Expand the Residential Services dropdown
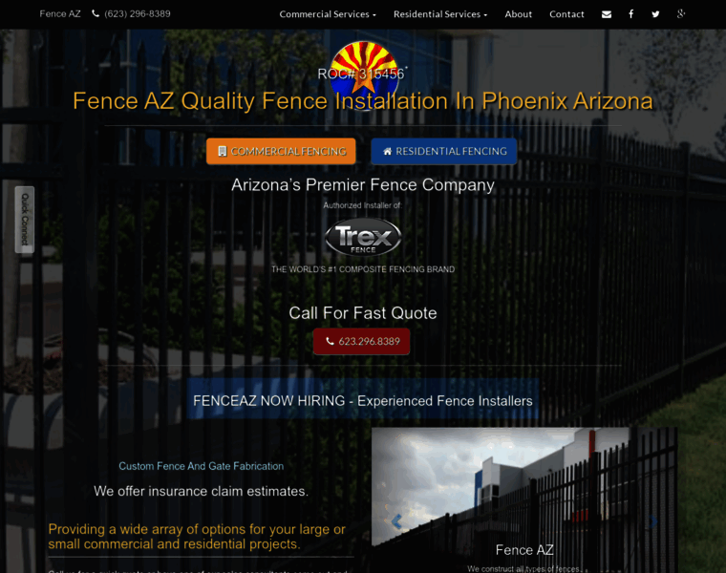726x573 pixels. 440,14
